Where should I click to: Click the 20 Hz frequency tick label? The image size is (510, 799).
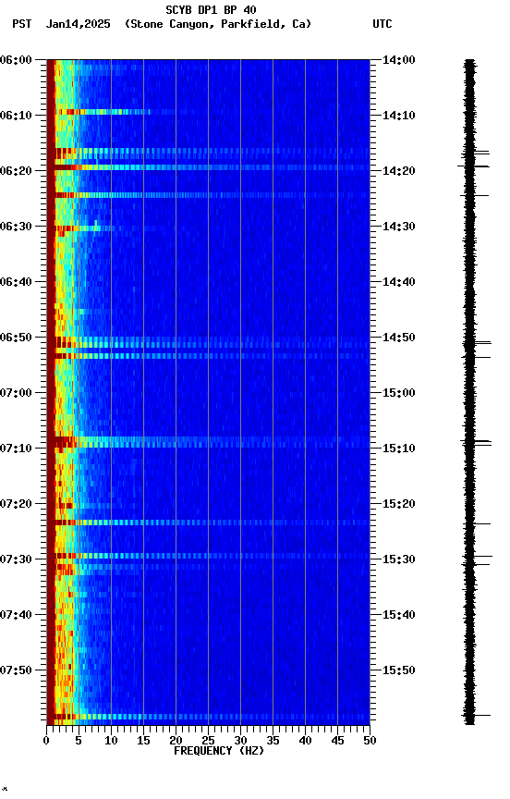(176, 741)
